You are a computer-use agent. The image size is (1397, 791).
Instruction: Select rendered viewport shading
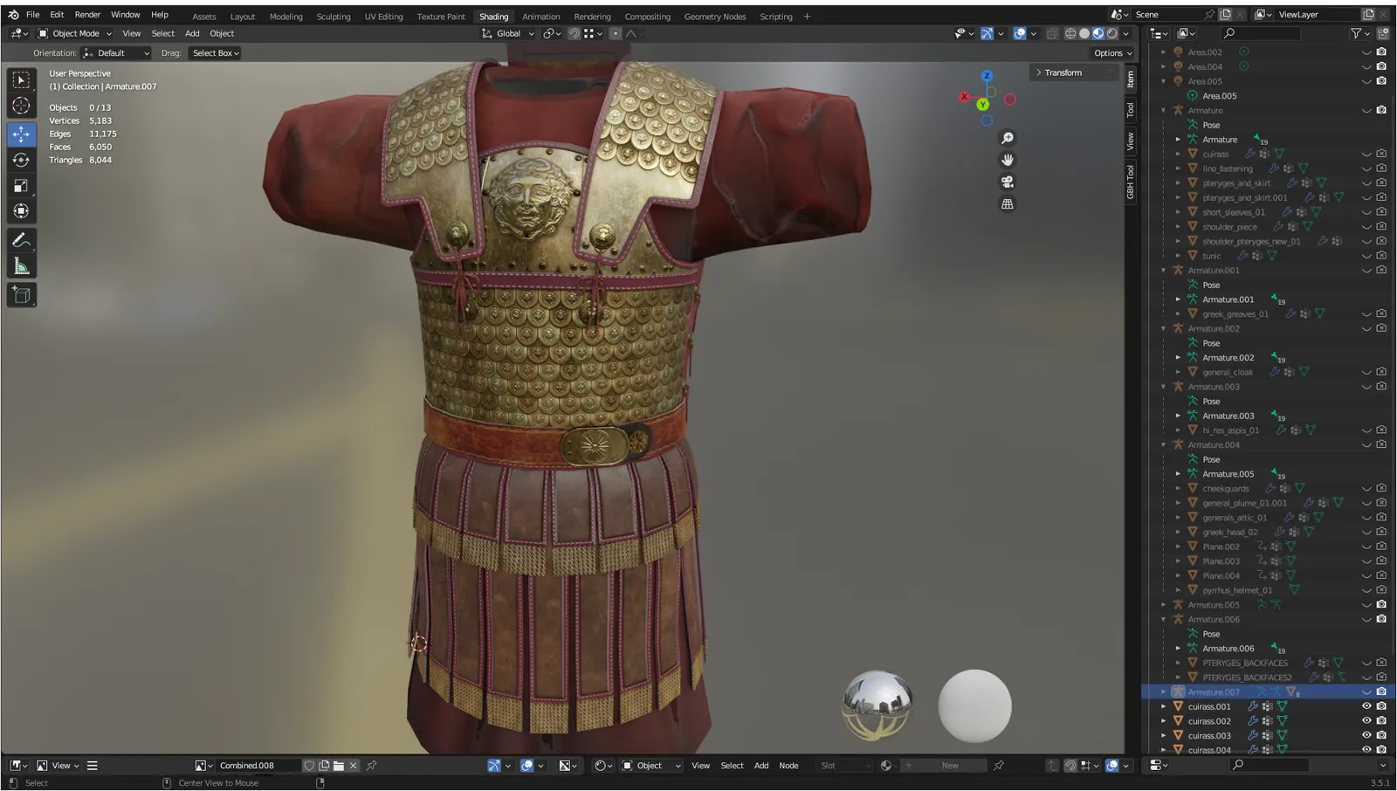[1112, 33]
